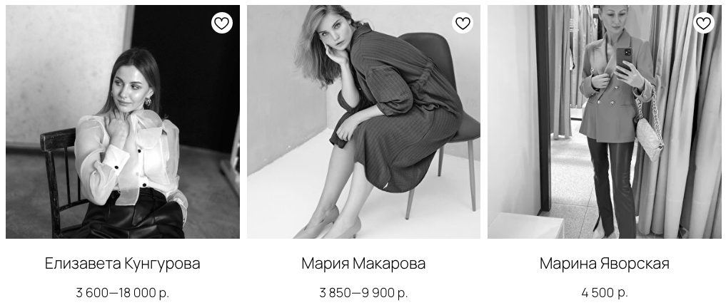
Task: Click the name Мария Макарова
Action: (x=363, y=264)
